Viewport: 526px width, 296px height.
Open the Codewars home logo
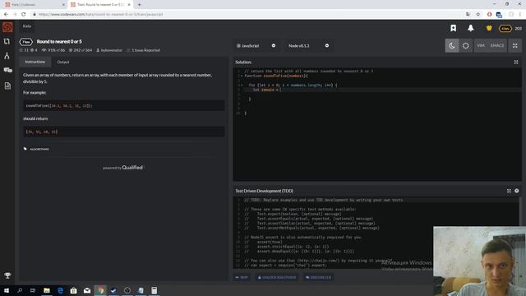pyautogui.click(x=7, y=27)
